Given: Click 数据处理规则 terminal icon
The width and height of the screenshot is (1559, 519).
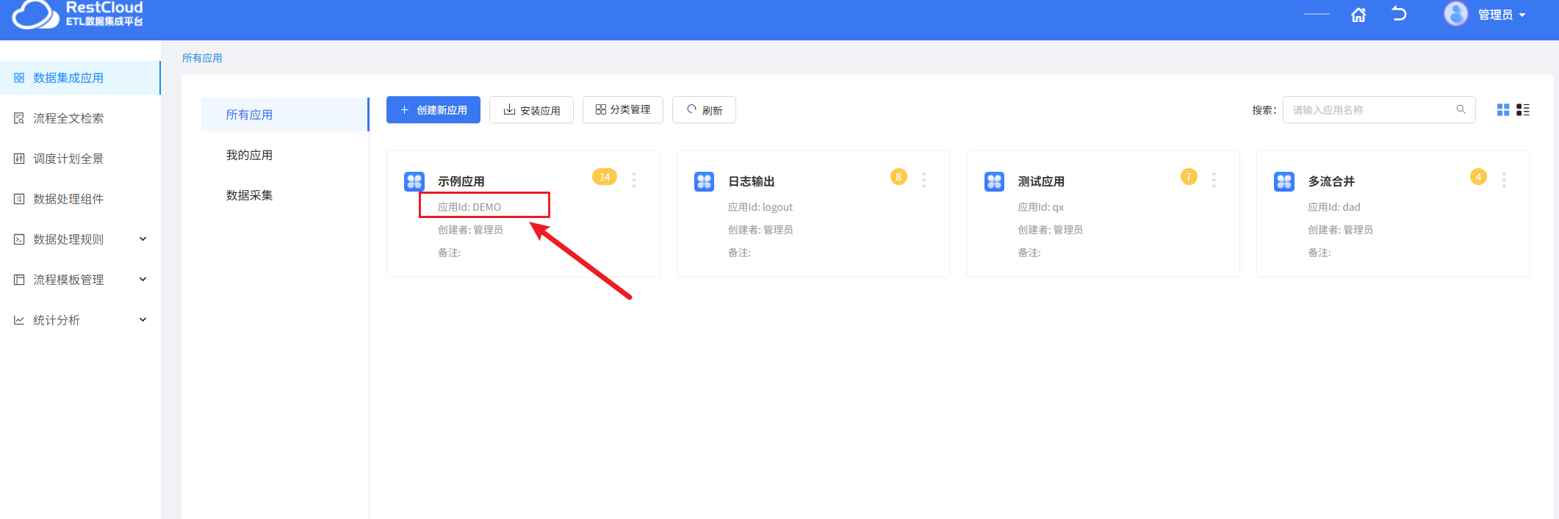Looking at the screenshot, I should pos(19,239).
